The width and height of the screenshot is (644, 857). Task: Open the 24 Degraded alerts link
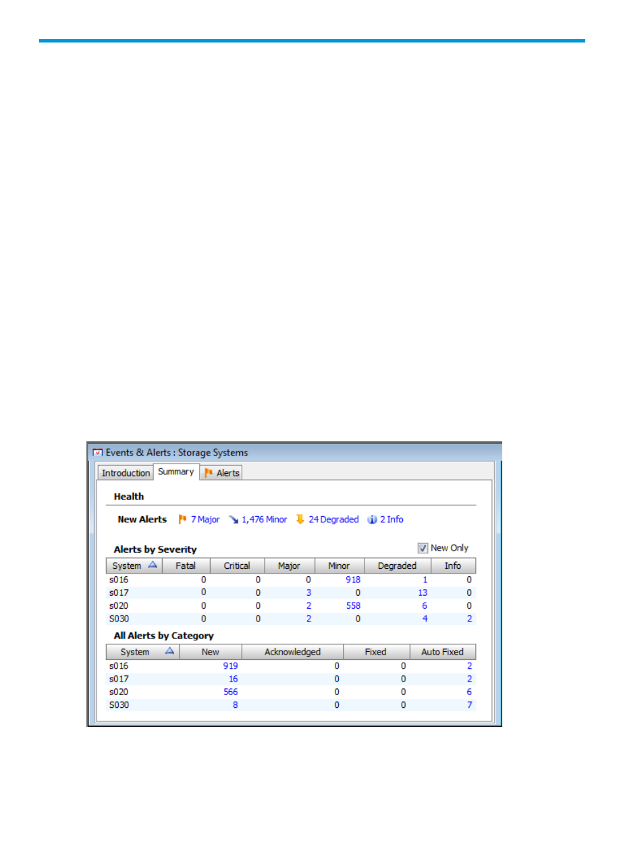(333, 520)
